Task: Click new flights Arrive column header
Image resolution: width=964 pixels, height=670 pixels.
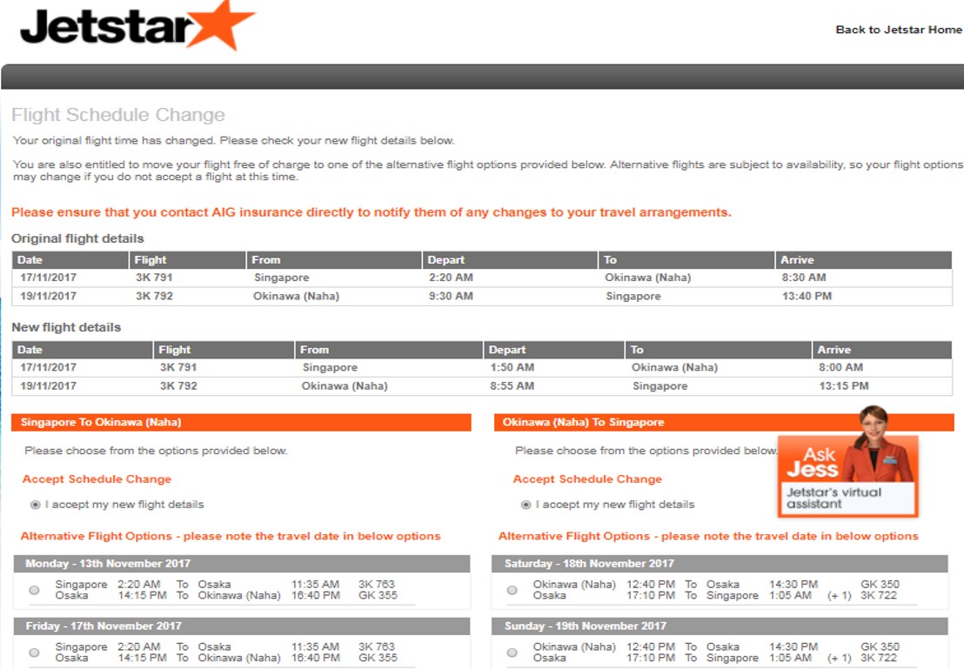Action: (x=881, y=350)
